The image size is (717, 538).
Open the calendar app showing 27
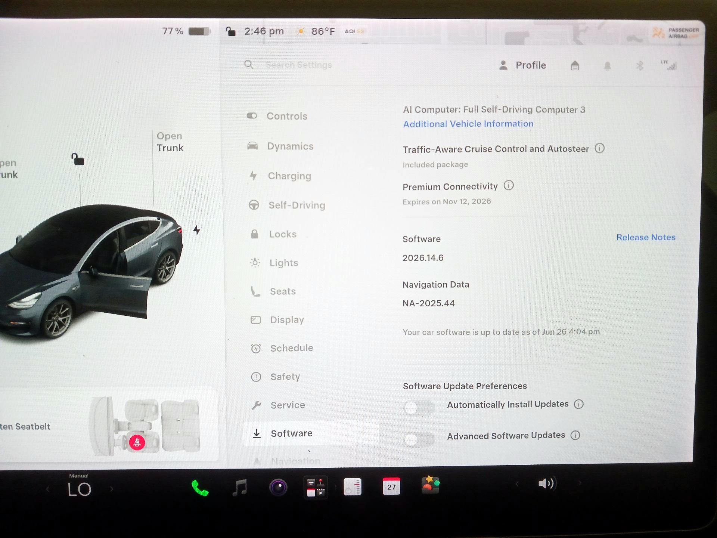[391, 486]
